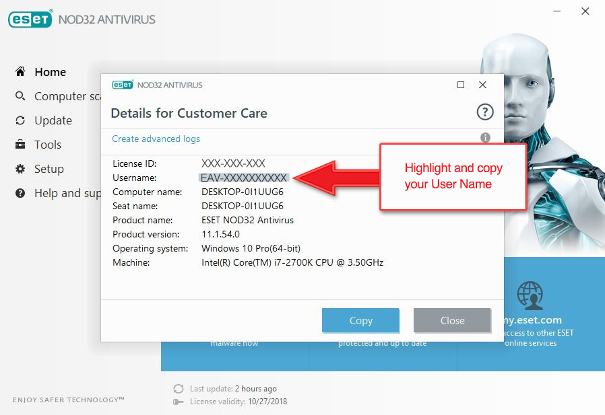605x415 pixels.
Task: Click the Operating system value Windows 10 Pro(64-bit)
Action: tap(251, 248)
